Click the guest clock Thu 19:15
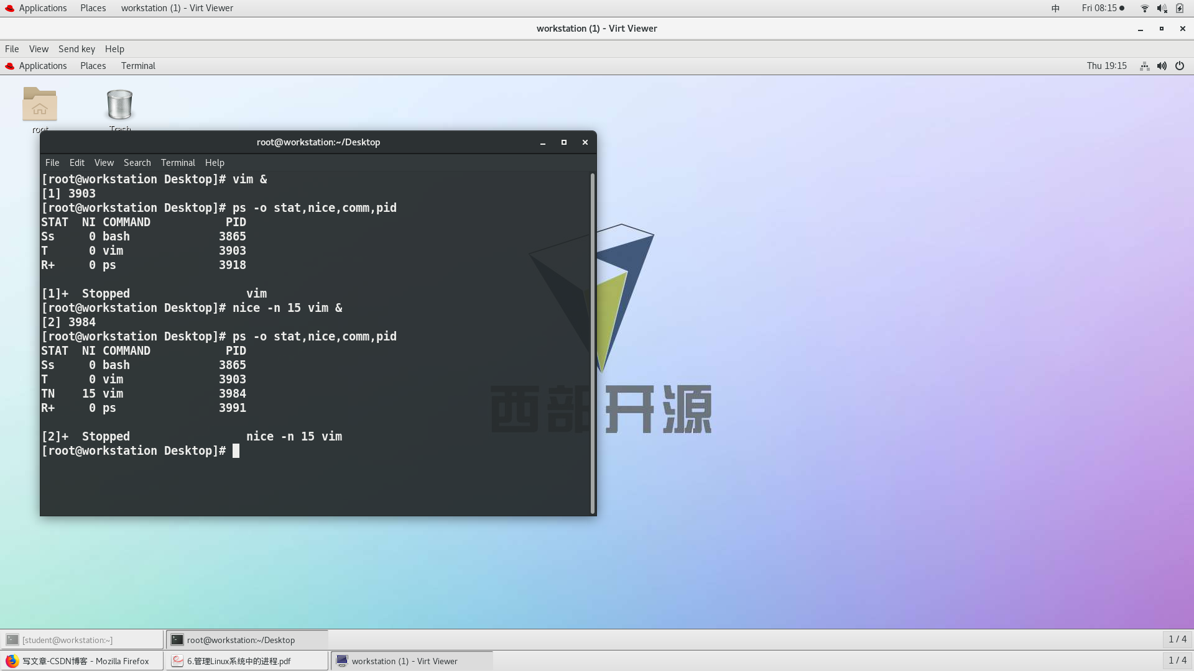The height and width of the screenshot is (671, 1194). point(1106,66)
